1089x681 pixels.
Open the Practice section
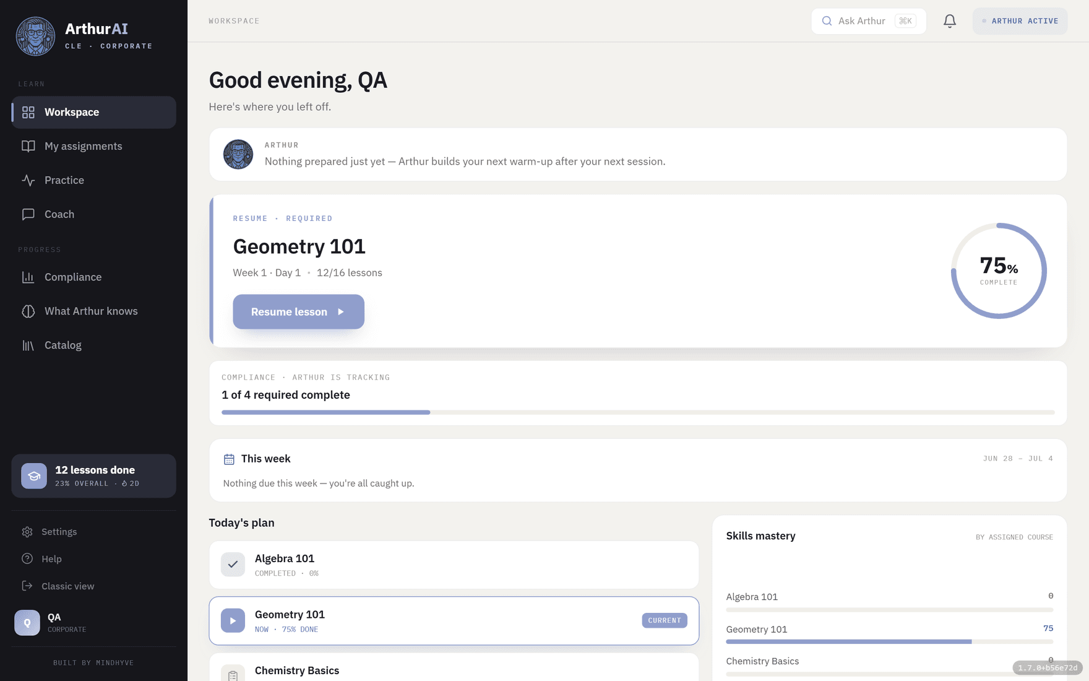(x=93, y=180)
